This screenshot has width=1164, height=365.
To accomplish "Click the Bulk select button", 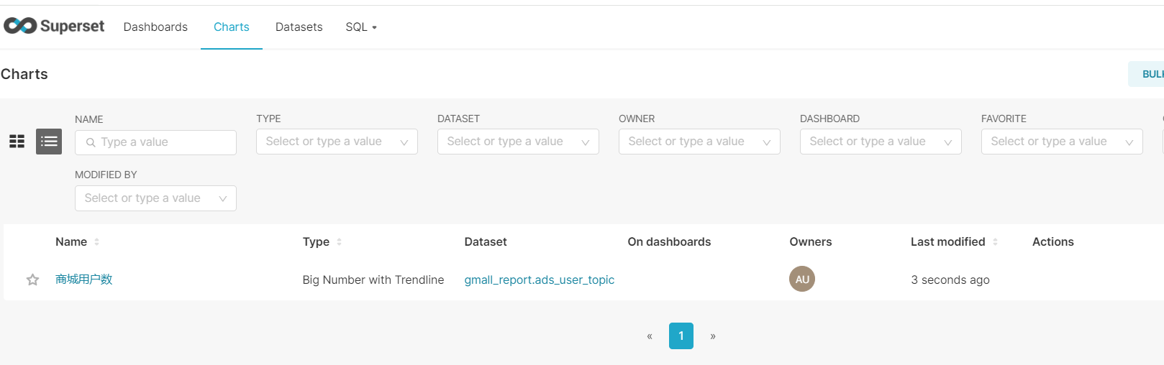I will (x=1147, y=74).
